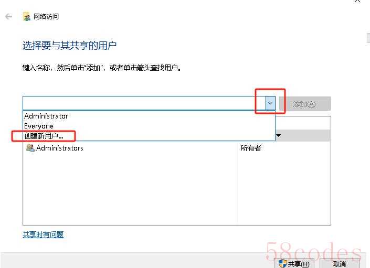
Task: Collapse the user name dropdown chevron
Action: (270, 103)
